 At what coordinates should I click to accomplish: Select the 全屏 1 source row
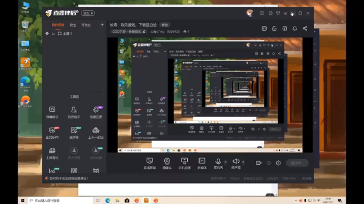pos(74,33)
